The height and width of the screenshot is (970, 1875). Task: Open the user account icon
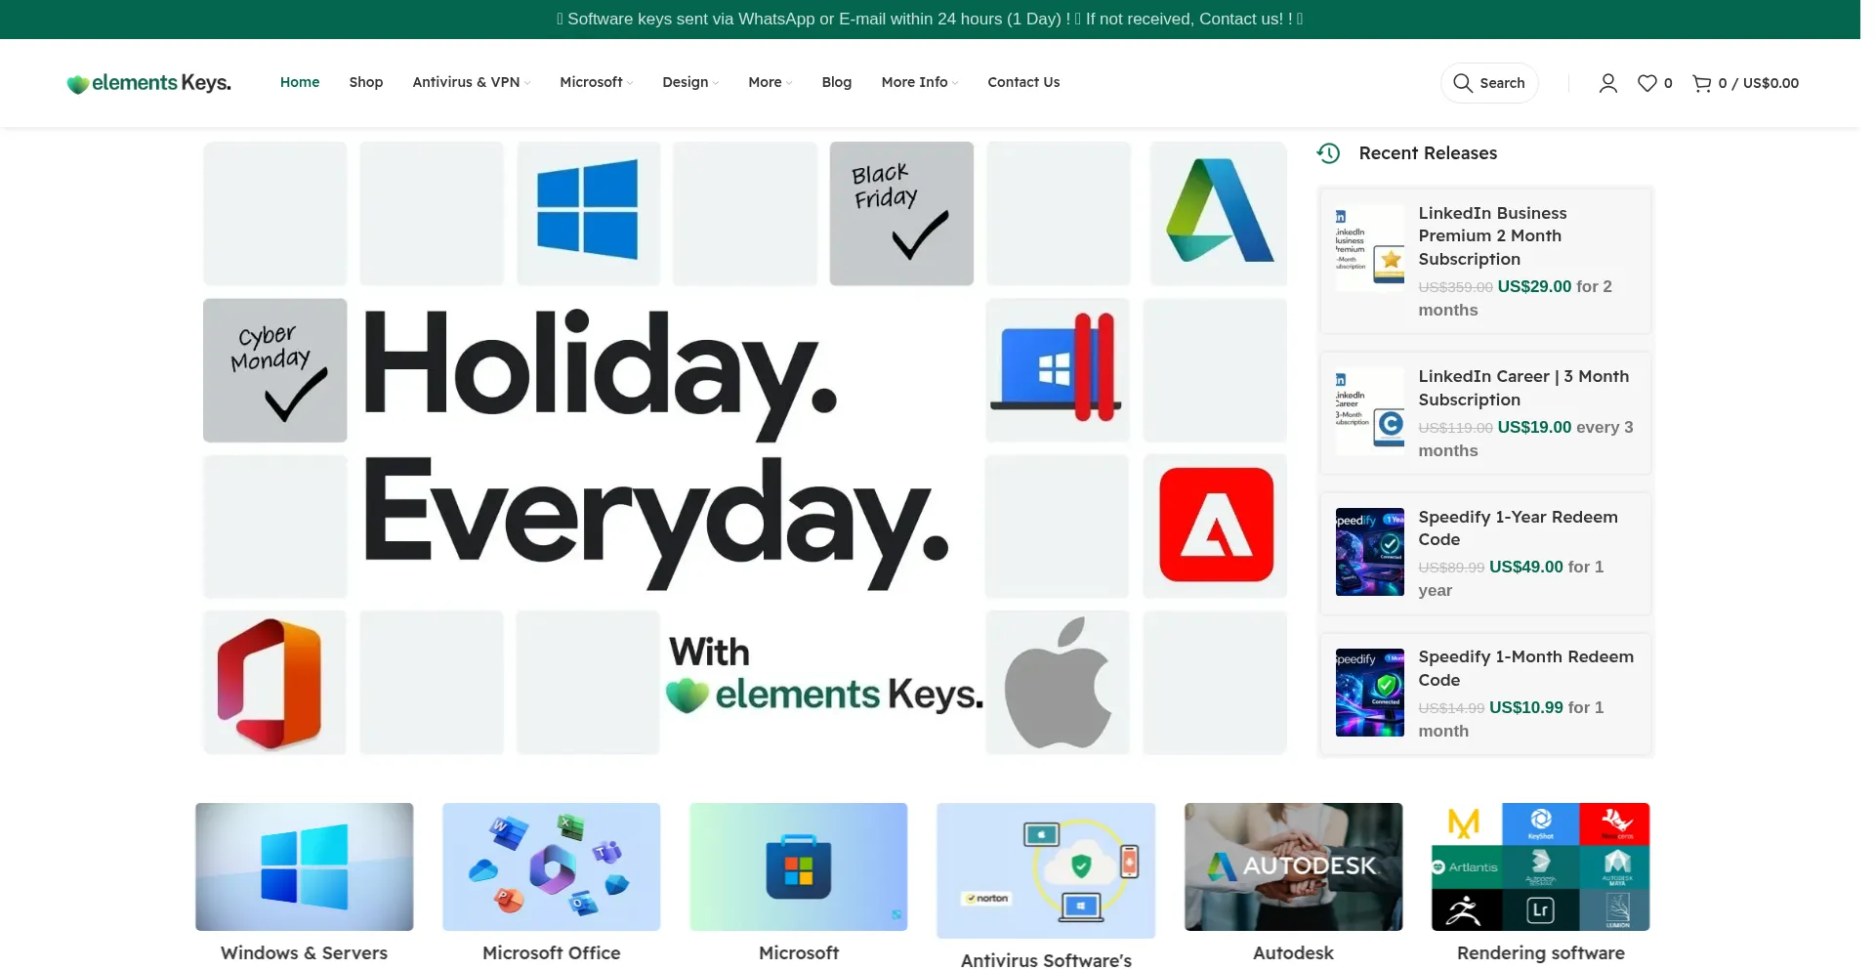(1607, 83)
